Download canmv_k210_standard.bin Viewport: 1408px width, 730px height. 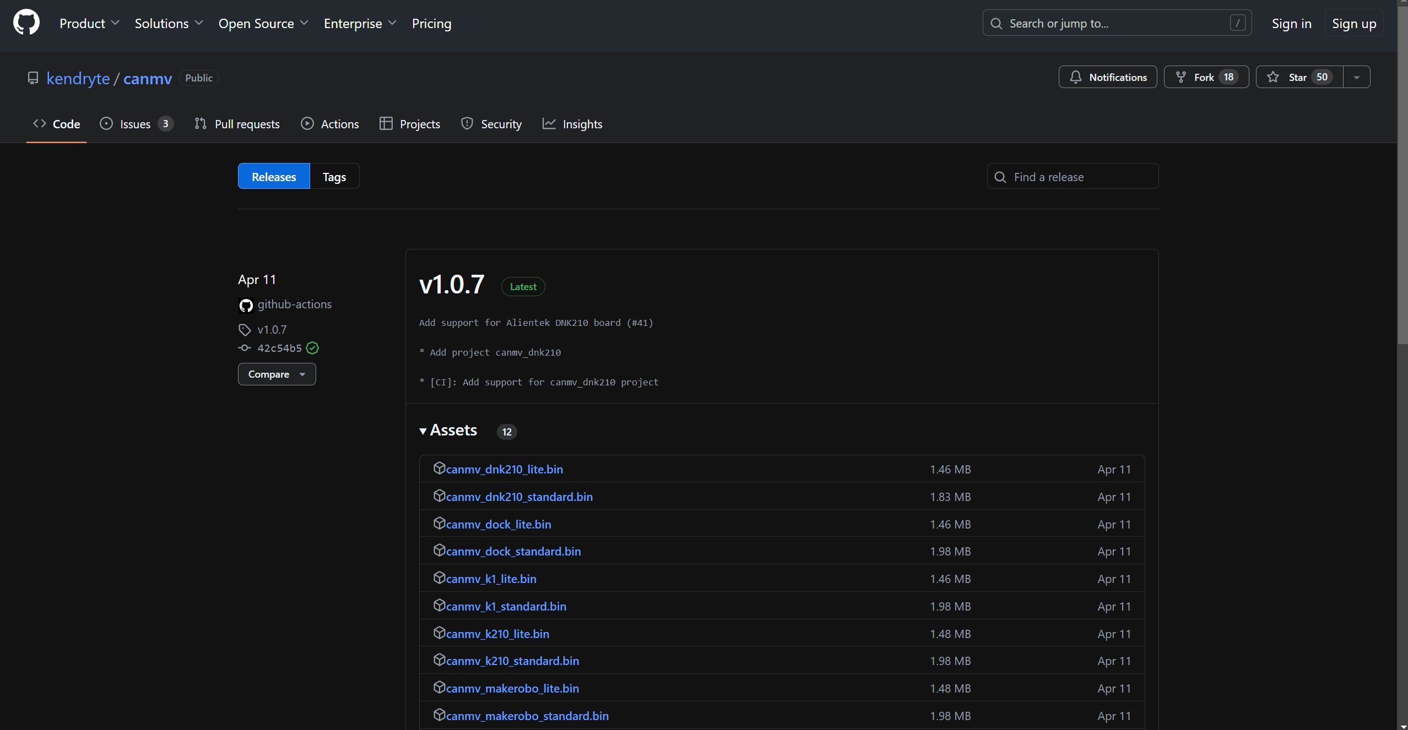512,661
